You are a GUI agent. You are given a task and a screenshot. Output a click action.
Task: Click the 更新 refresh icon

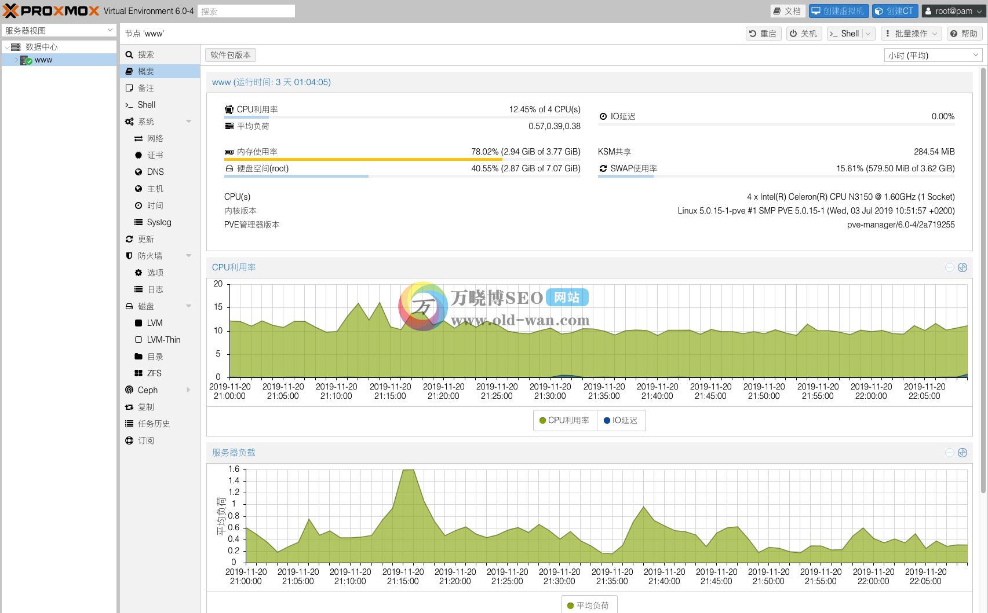pyautogui.click(x=129, y=239)
